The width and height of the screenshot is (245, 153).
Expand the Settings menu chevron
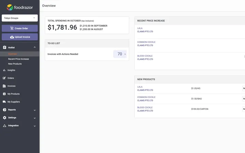point(35,118)
